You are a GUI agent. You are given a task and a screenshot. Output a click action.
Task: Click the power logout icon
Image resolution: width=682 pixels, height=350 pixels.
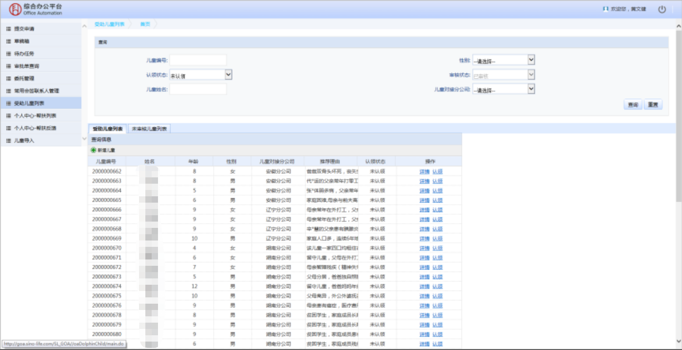(662, 9)
